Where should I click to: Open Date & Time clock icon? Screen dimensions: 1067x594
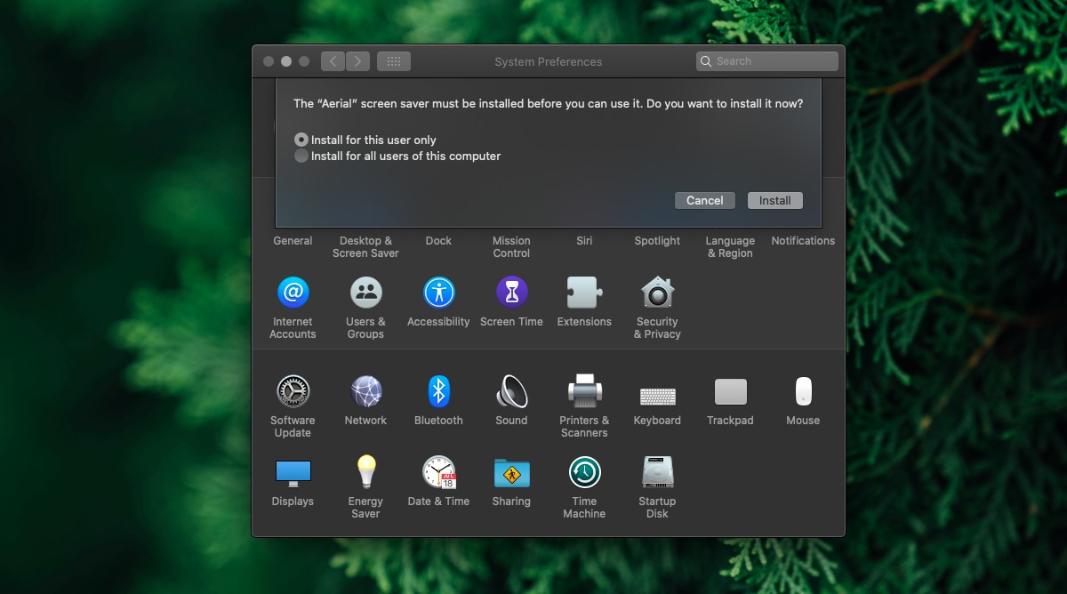438,472
